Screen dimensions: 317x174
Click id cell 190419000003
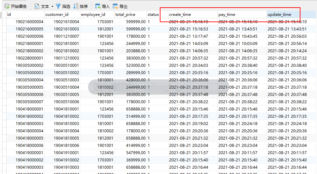pos(25,167)
